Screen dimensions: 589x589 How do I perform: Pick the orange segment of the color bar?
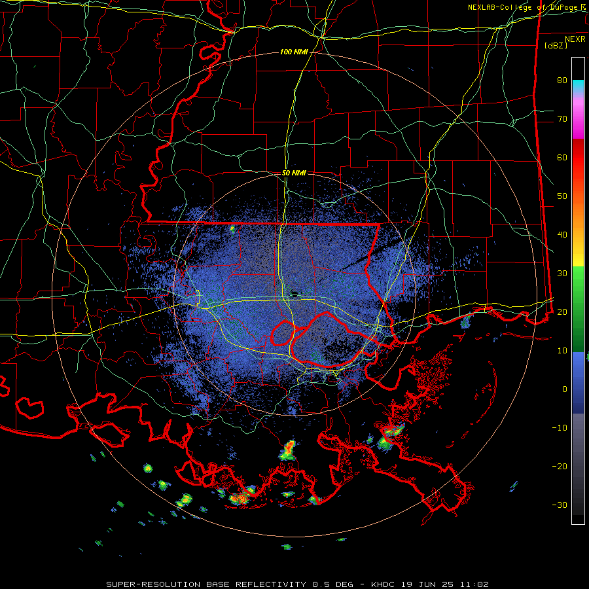578,214
